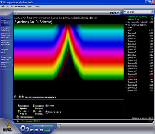This screenshot has height=134, width=155.
Task: Open the Настройка видео settings menu
Action: pos(25,117)
